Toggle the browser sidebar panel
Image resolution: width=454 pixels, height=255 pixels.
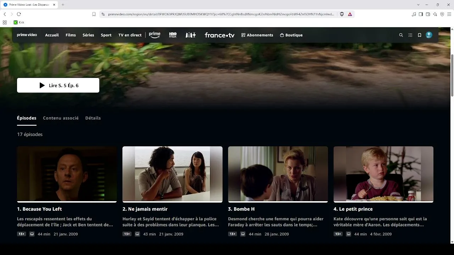click(421, 14)
